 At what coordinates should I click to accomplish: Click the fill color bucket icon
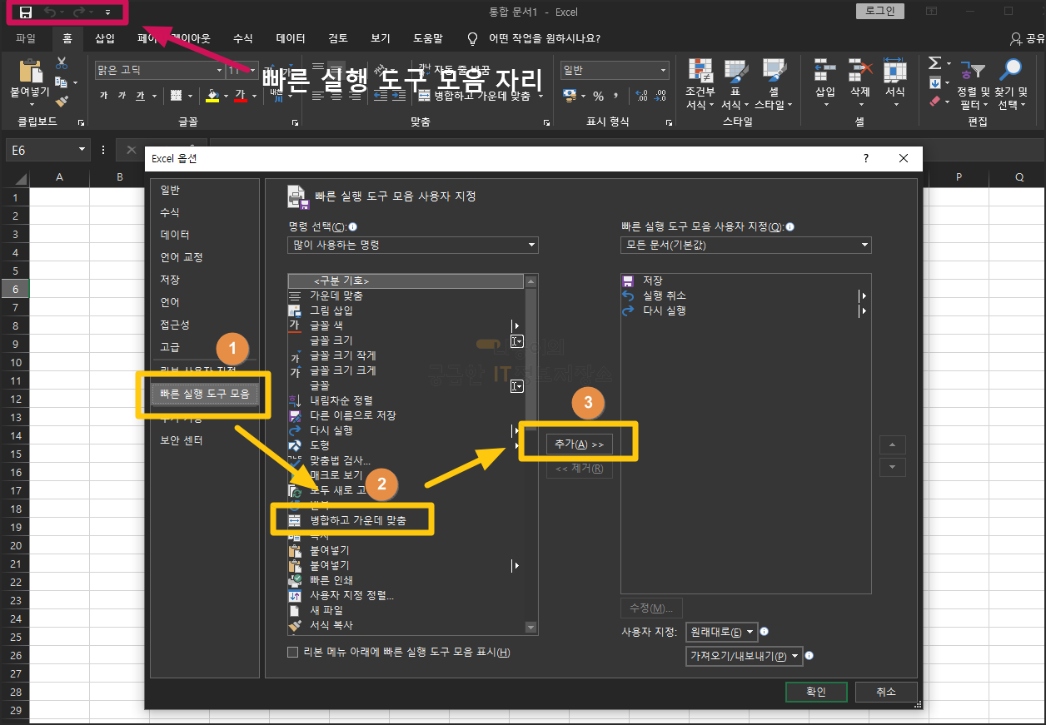coord(212,96)
